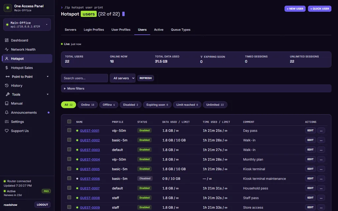Switch to the Login Profiles tab

(x=94, y=30)
